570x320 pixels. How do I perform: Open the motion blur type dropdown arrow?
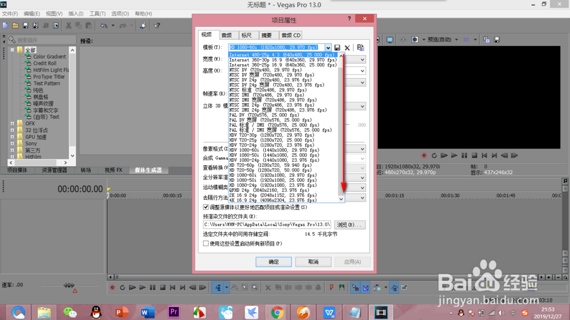pos(363,187)
